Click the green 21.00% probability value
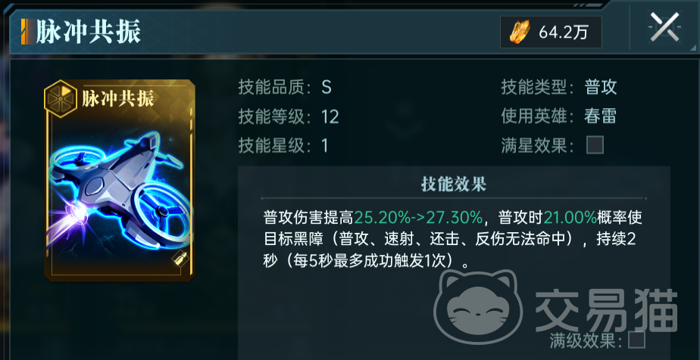This screenshot has width=700, height=360. point(570,218)
